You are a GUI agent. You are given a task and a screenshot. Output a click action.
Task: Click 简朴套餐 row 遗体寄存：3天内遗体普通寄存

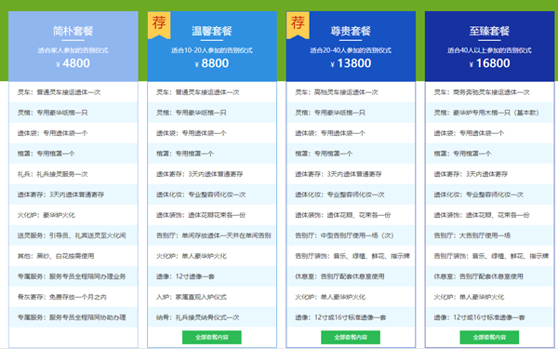pyautogui.click(x=73, y=195)
